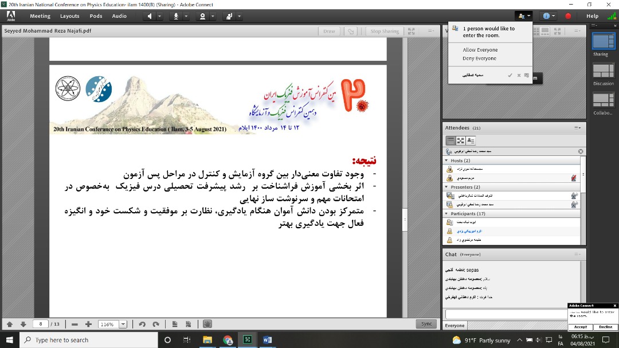Open the 116% zoom level dropdown

[123, 324]
